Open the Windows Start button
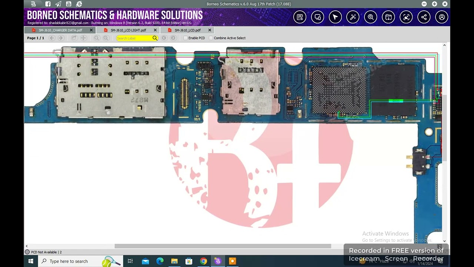 (31, 261)
